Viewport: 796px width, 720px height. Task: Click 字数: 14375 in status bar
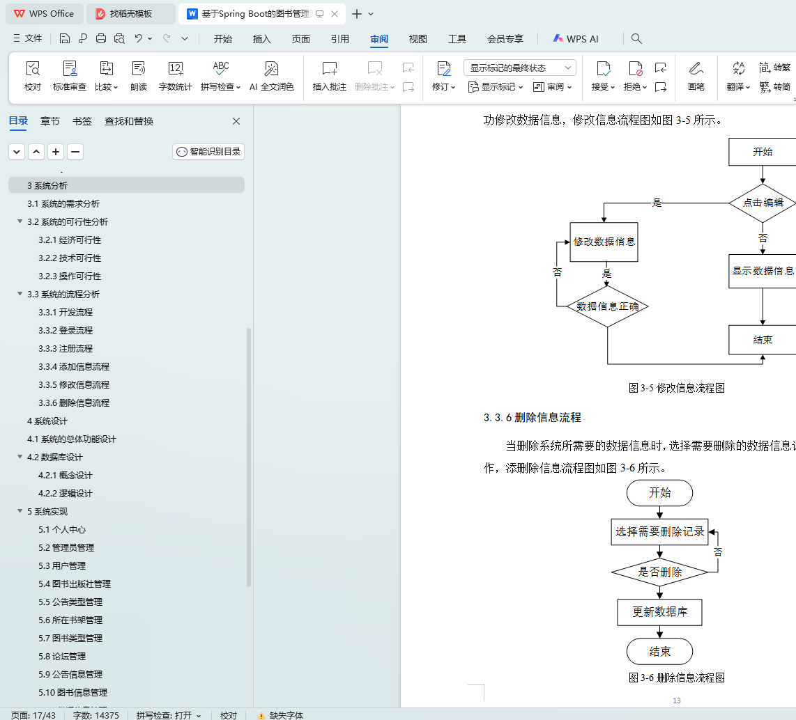[x=96, y=715]
